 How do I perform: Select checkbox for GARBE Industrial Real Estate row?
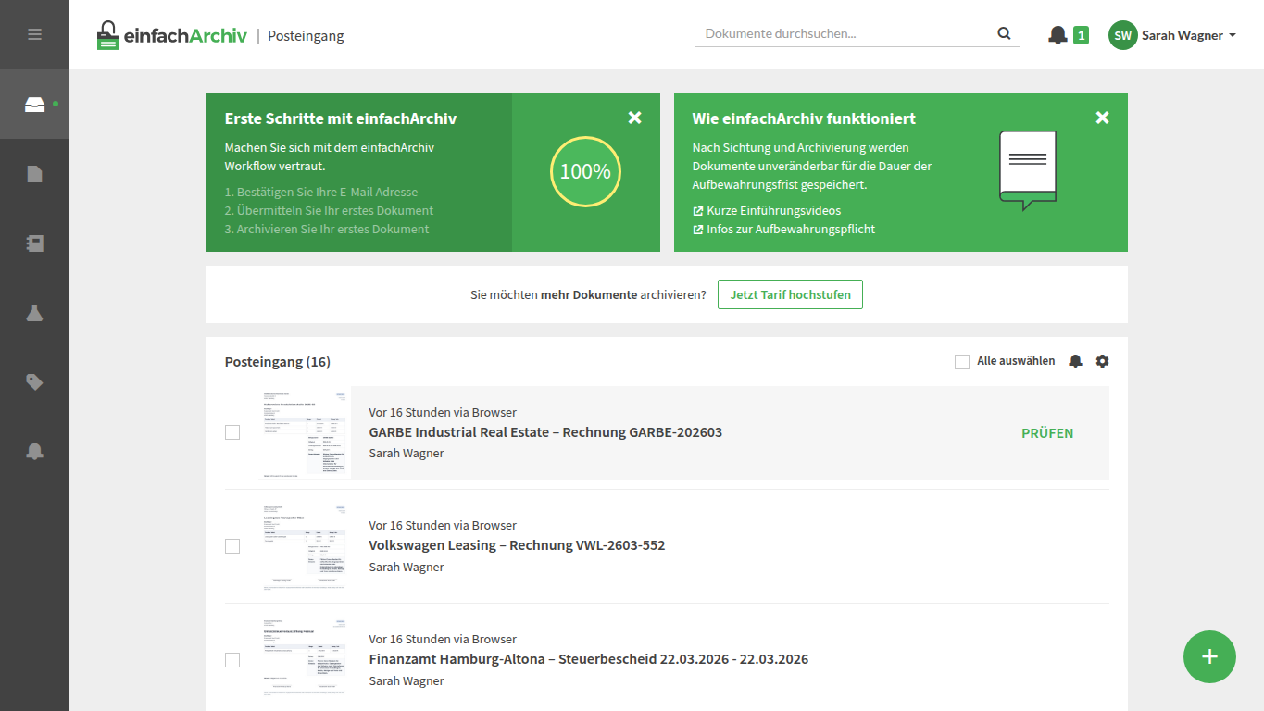pyautogui.click(x=232, y=432)
